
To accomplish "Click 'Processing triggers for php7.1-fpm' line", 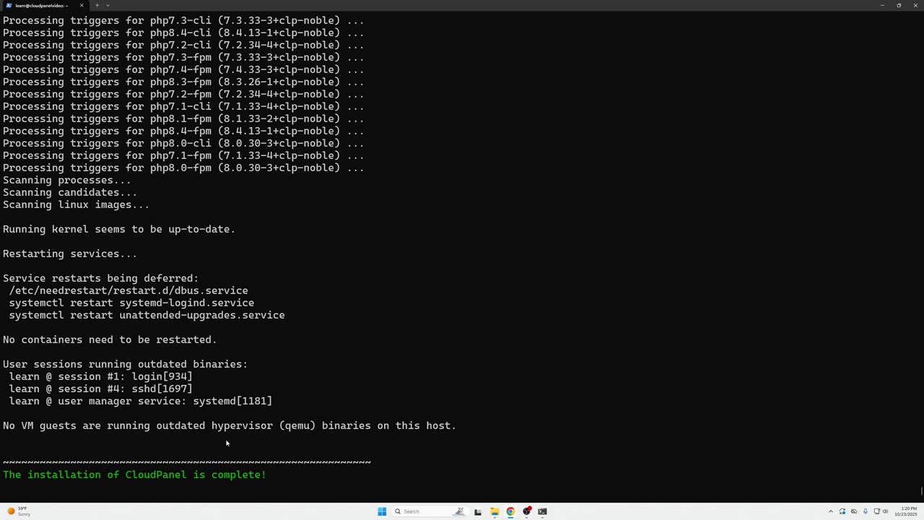I will pyautogui.click(x=183, y=155).
